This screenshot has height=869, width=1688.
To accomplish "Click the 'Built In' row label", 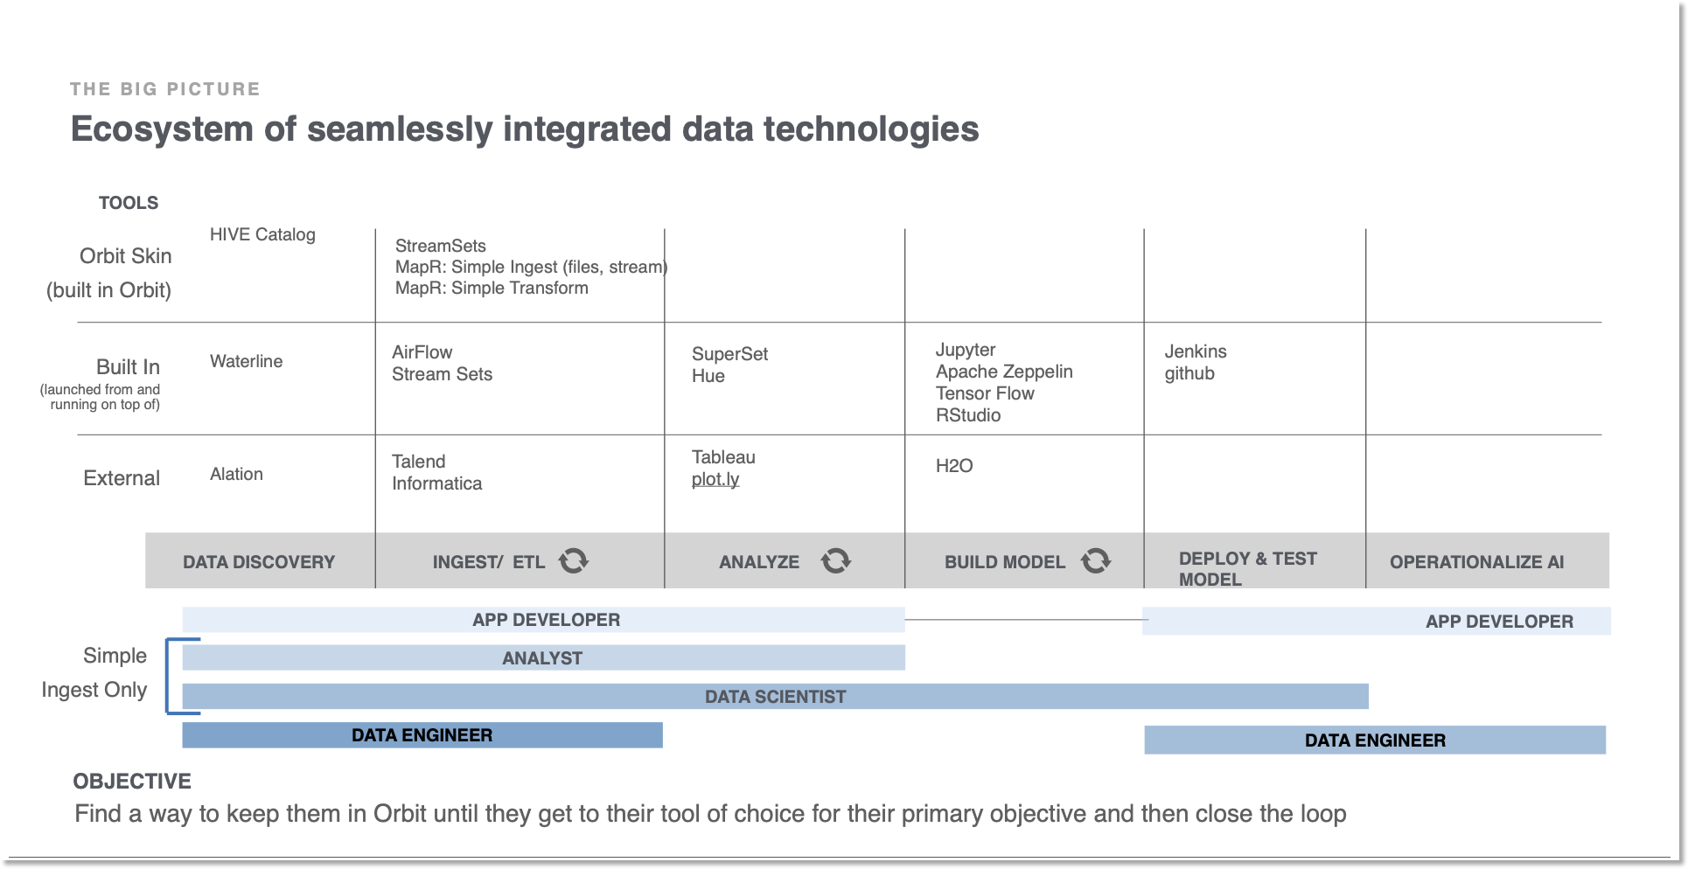I will (128, 367).
